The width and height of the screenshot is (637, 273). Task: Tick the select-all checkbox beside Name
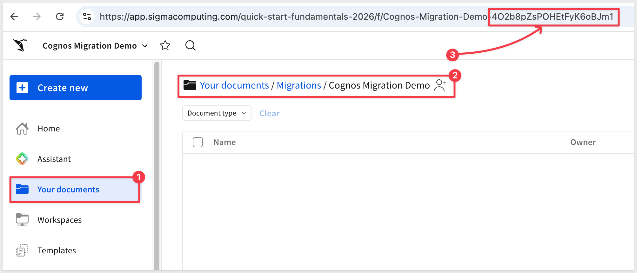pyautogui.click(x=198, y=142)
